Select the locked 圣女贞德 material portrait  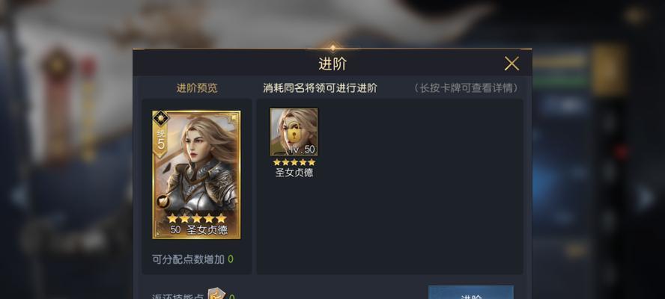[294, 132]
